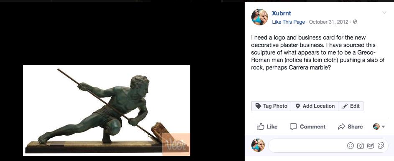Attach a photo with the camera icon
This screenshot has height=161, width=394.
pyautogui.click(x=361, y=146)
